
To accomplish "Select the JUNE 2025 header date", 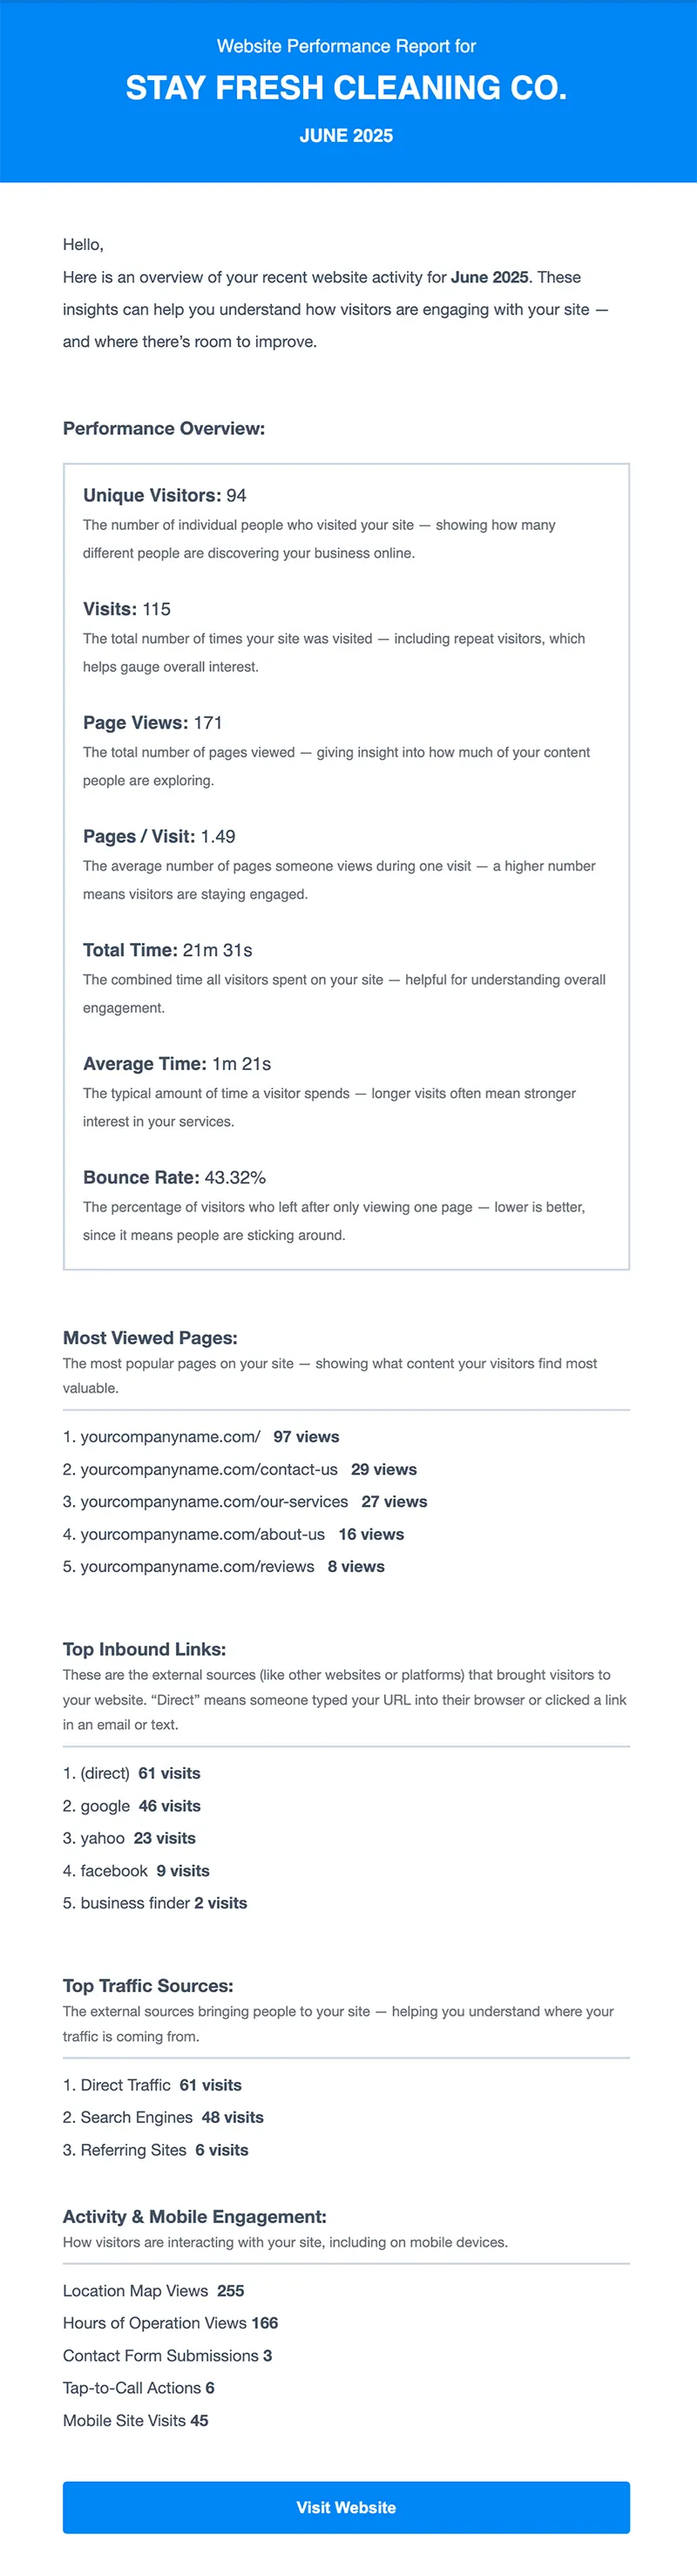I will pyautogui.click(x=346, y=136).
